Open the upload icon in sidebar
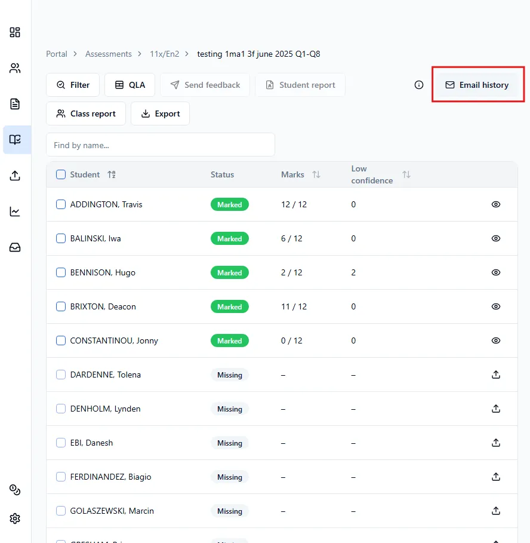The image size is (530, 543). pyautogui.click(x=15, y=176)
